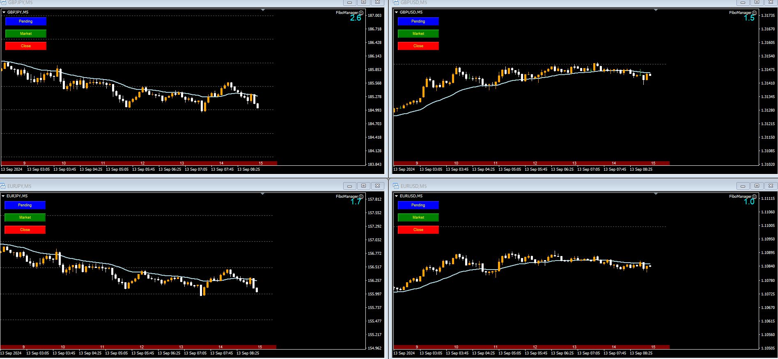Open the dropdown arrow beside EURJPY,M5 label
778x359 pixels.
tap(4, 196)
